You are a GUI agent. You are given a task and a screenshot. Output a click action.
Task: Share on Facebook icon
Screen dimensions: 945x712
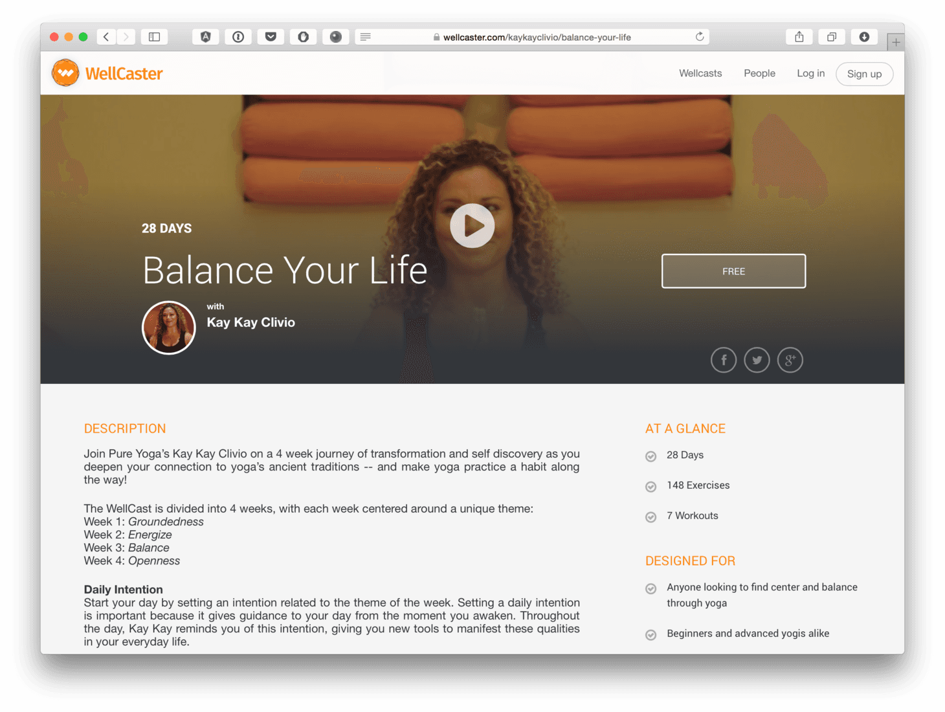pyautogui.click(x=724, y=360)
